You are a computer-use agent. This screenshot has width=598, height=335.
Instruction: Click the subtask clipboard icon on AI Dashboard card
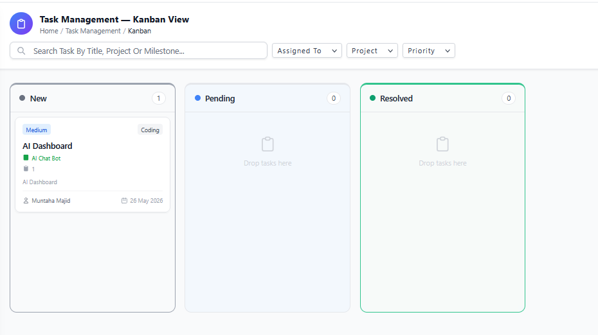(x=26, y=169)
